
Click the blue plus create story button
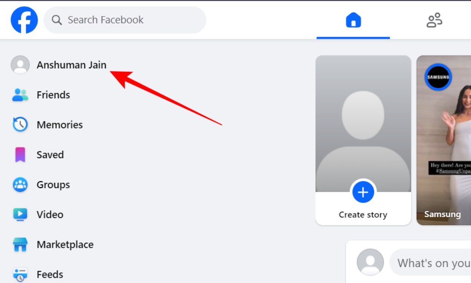coord(363,192)
